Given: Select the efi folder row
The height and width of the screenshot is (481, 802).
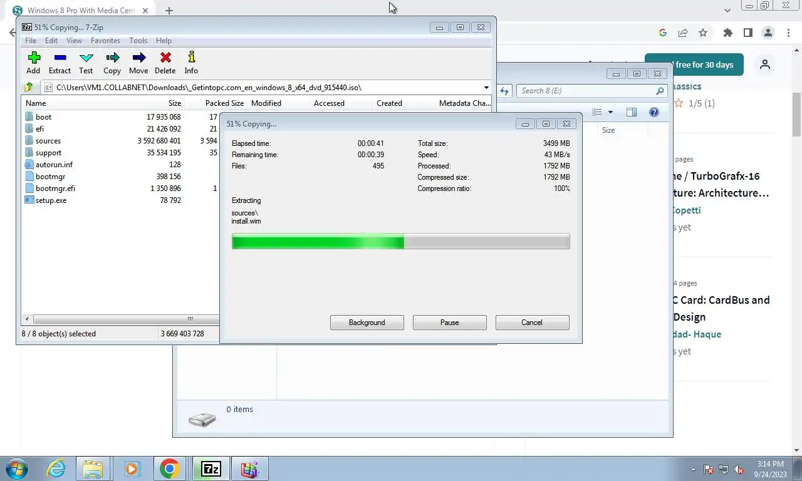Looking at the screenshot, I should pyautogui.click(x=120, y=129).
